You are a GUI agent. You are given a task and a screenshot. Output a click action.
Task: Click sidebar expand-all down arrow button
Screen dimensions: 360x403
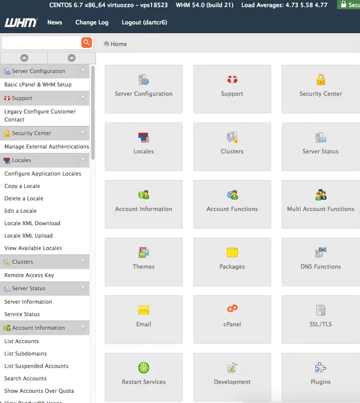(x=72, y=58)
